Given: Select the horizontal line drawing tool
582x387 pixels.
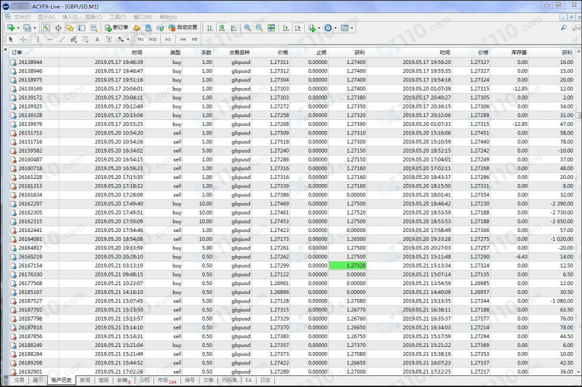Looking at the screenshot, I should click(x=49, y=39).
